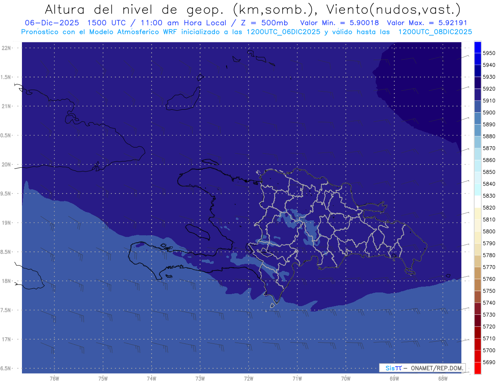This screenshot has width=497, height=384.
Task: Click the '18N' latitude axis label
Action: click(6, 281)
